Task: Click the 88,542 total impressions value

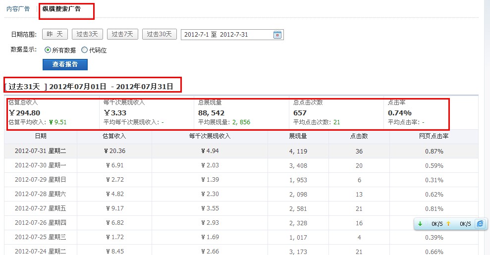Action: 211,113
